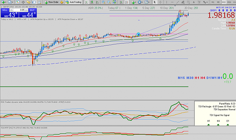Click the '10 Day: 261' label

(167, 8)
